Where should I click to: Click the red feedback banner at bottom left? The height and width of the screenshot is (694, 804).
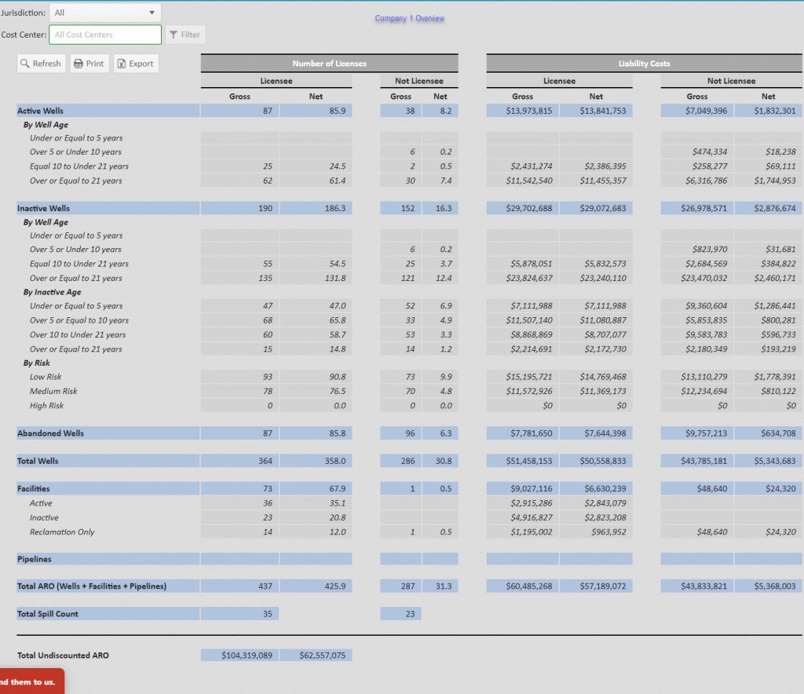click(33, 683)
